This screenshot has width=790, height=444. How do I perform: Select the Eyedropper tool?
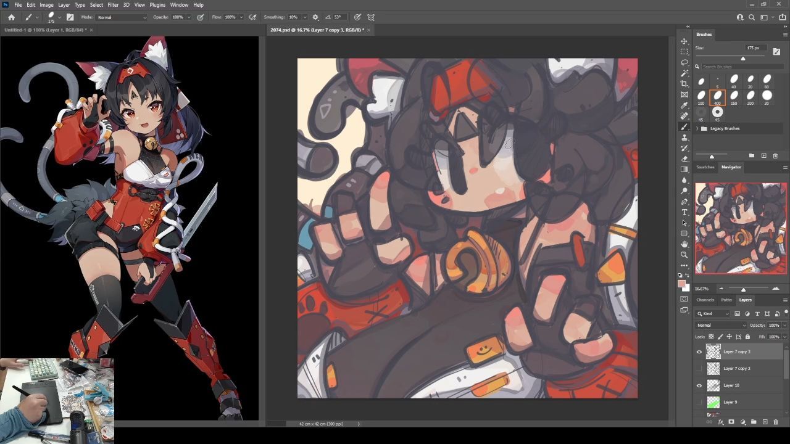click(684, 105)
